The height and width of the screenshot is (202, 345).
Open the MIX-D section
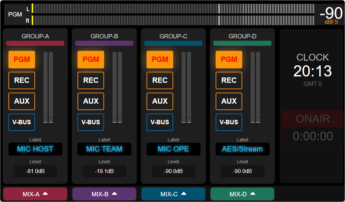pos(242,194)
